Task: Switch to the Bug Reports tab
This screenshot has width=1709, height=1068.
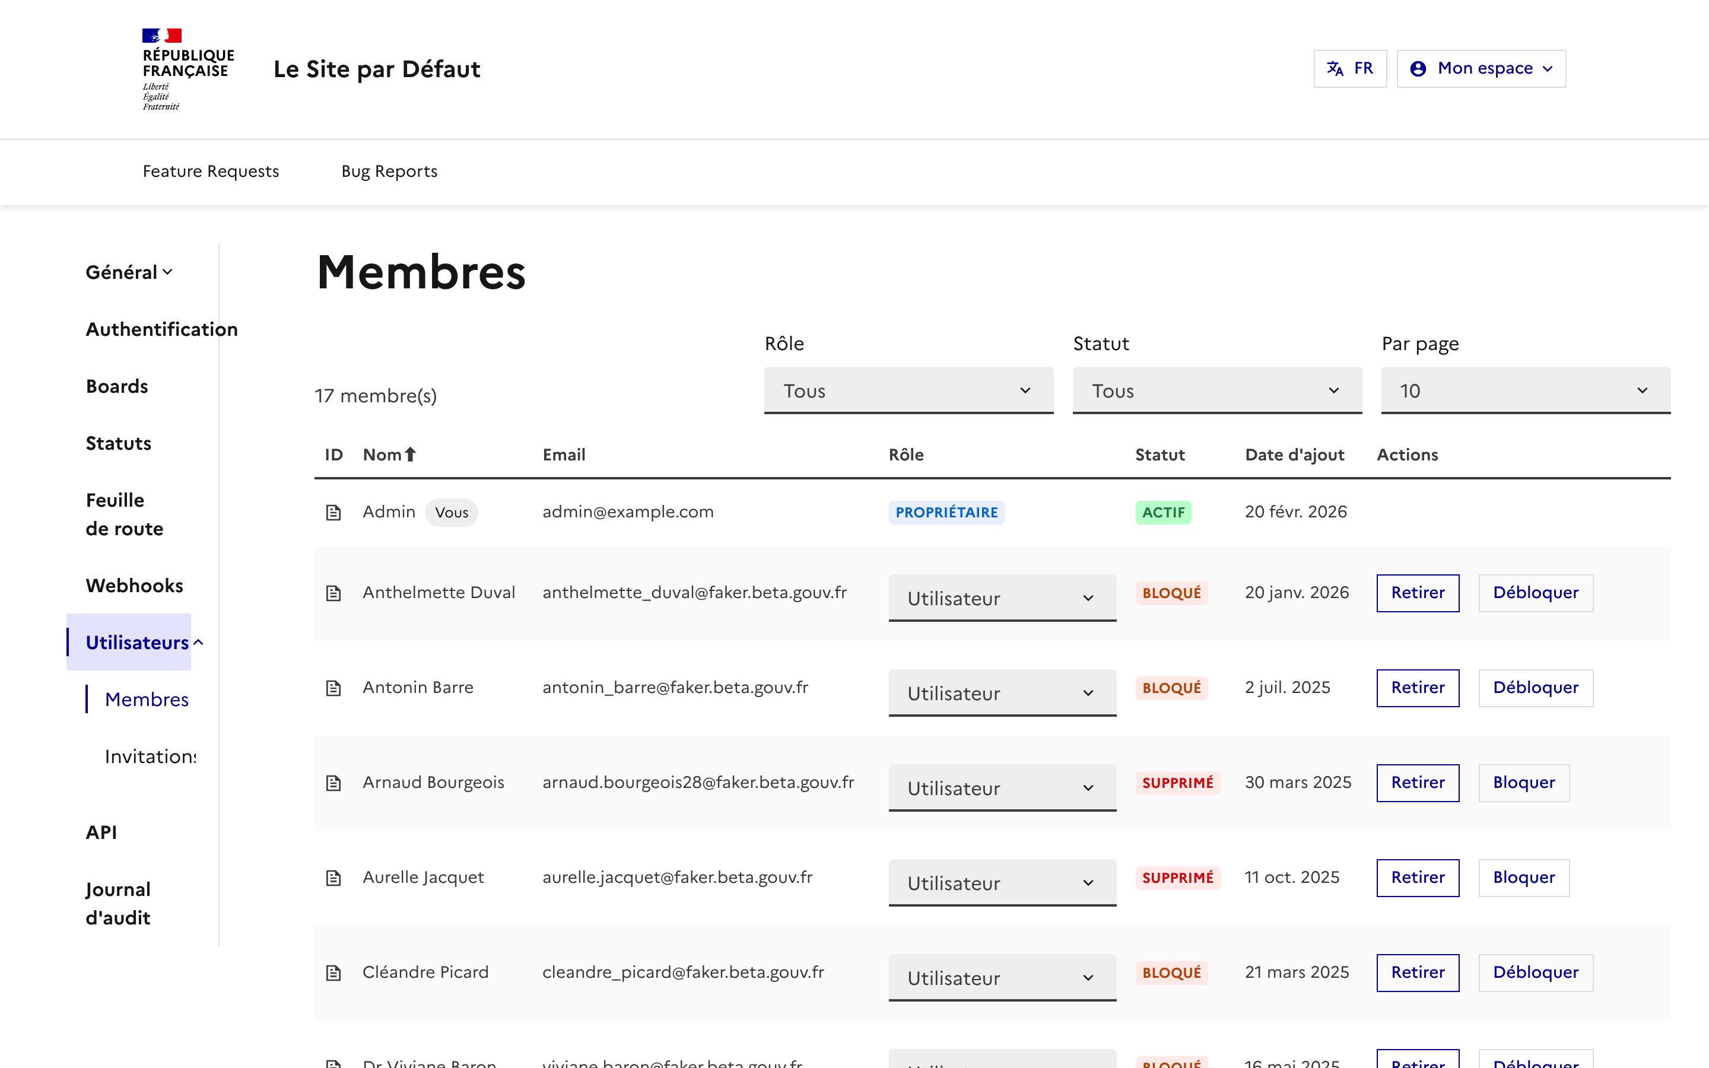Action: point(389,171)
